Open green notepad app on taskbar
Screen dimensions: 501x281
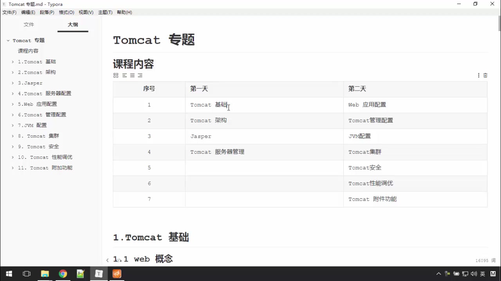(x=81, y=274)
